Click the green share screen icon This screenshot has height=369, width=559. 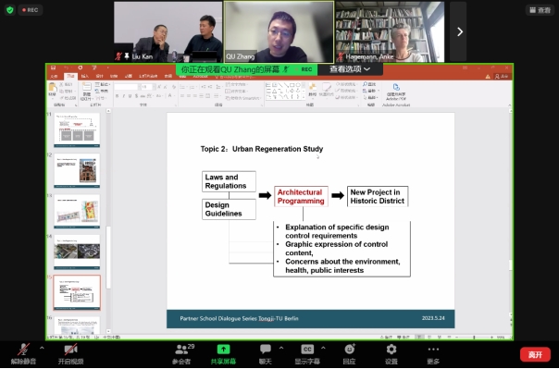tap(223, 350)
